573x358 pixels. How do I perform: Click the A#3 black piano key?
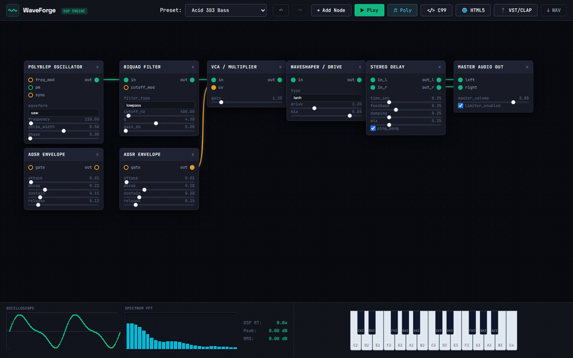[494, 322]
